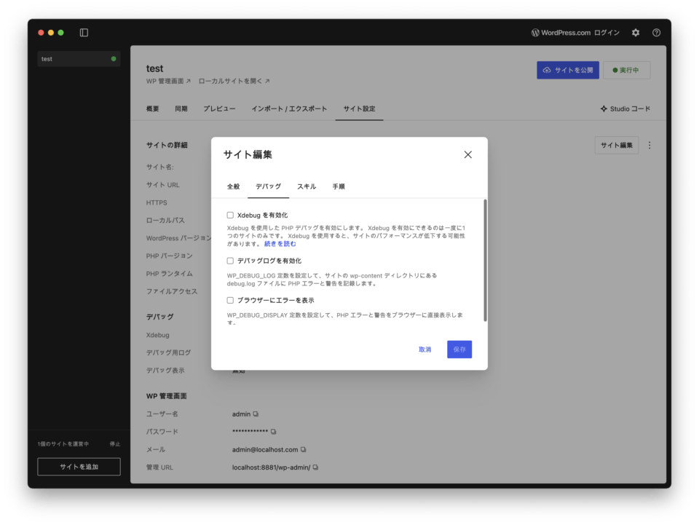
Task: Click the admin@localhost.com text
Action: pyautogui.click(x=265, y=450)
